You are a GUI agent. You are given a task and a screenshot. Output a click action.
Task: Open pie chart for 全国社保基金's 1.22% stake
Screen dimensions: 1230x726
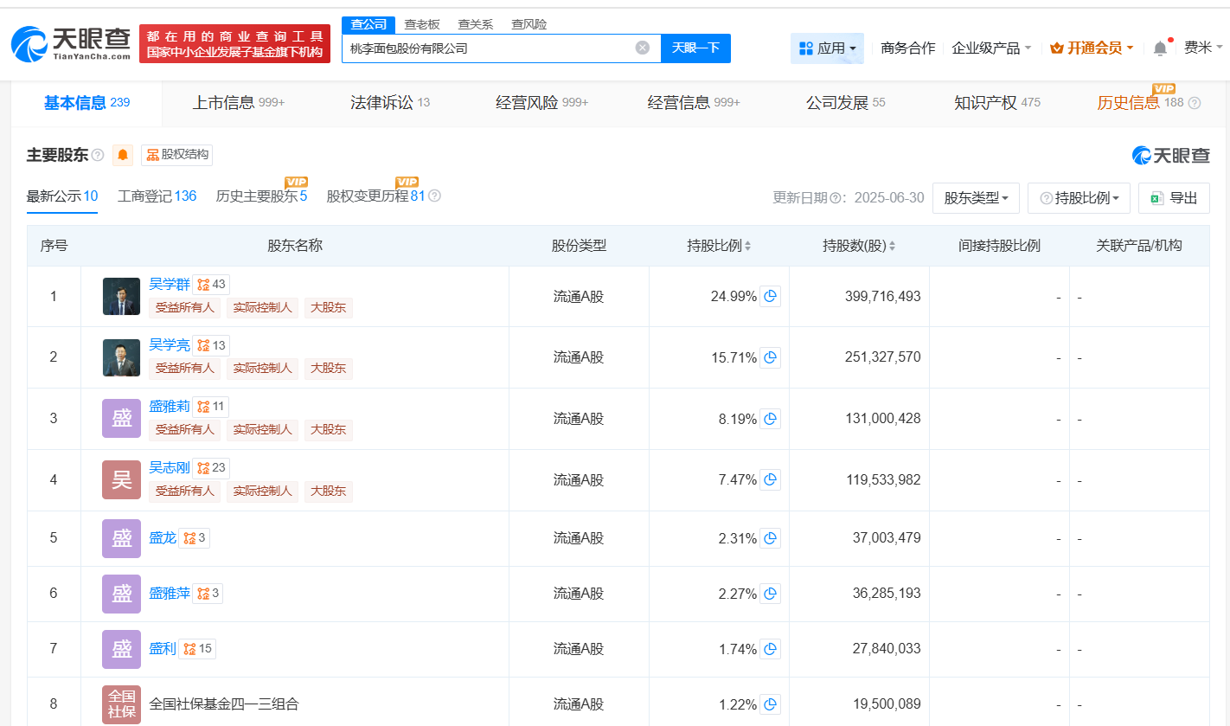click(769, 704)
